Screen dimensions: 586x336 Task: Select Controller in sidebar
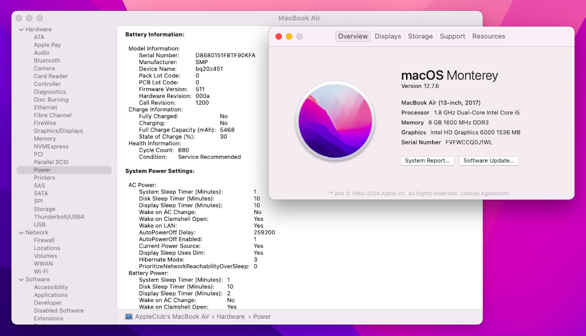[47, 84]
